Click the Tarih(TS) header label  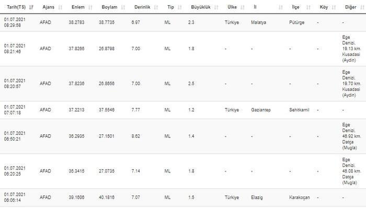click(16, 7)
